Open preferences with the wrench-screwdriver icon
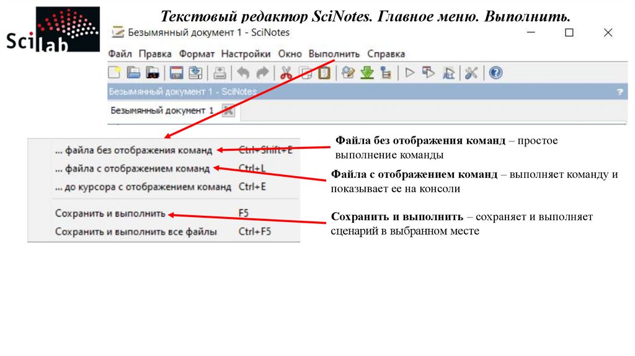635x356 pixels. 471,73
